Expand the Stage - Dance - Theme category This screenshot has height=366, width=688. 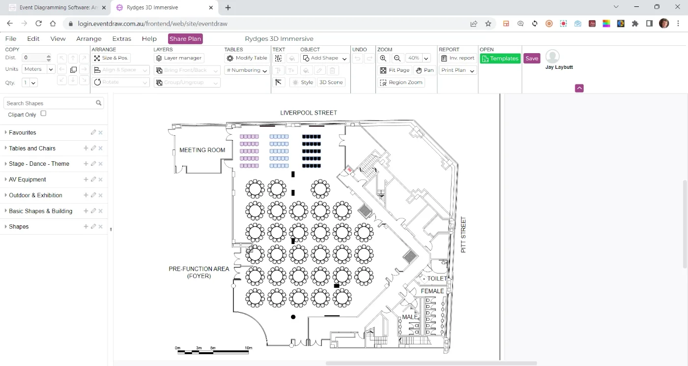tap(39, 164)
